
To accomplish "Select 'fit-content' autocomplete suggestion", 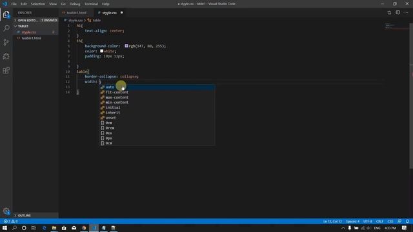I will point(157,92).
